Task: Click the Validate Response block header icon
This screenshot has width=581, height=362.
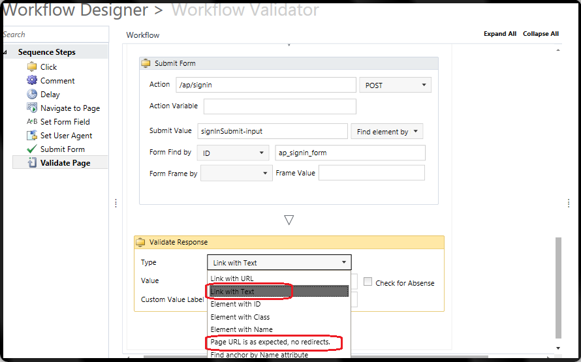Action: pos(140,242)
